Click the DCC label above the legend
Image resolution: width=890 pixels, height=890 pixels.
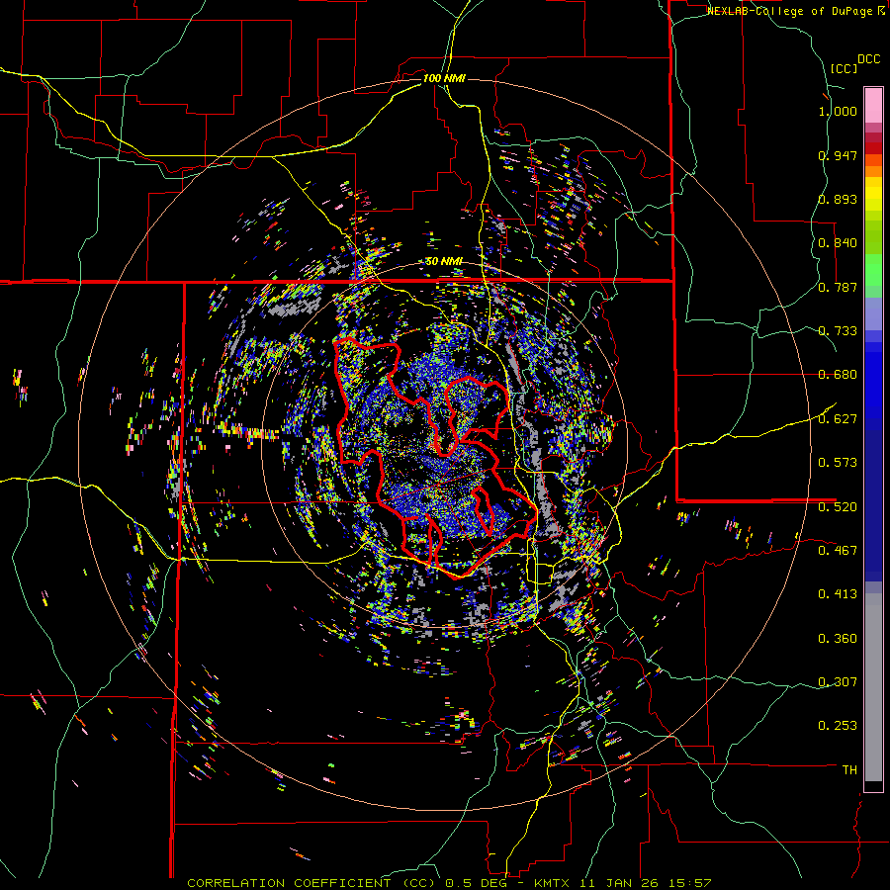click(x=869, y=59)
